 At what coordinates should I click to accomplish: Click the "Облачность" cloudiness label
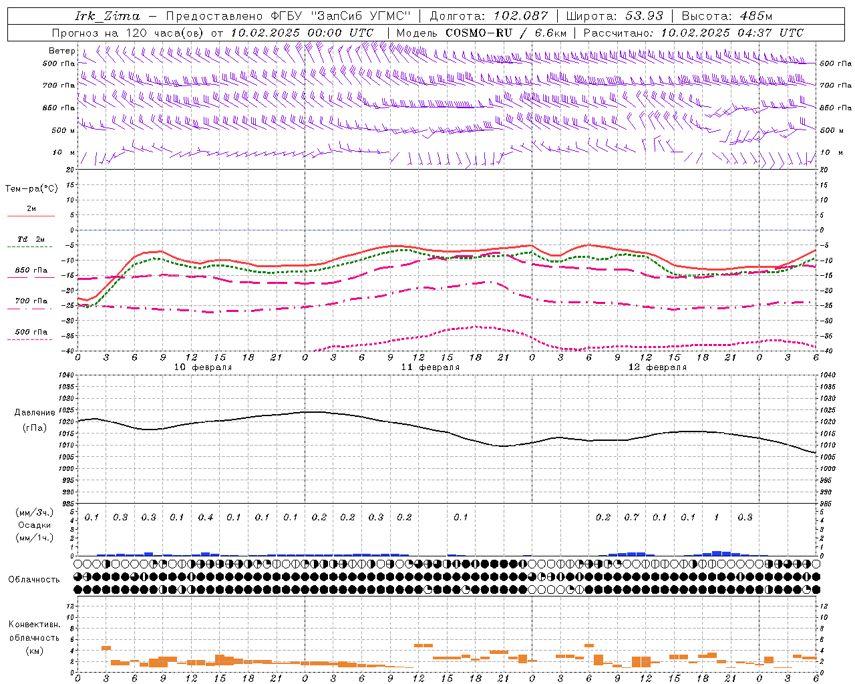33,580
